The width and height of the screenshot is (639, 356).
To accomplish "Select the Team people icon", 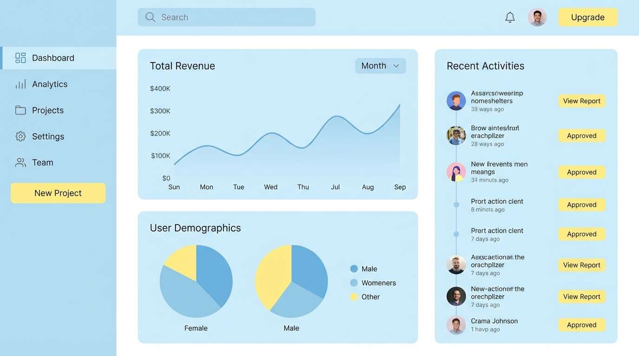I will click(x=20, y=162).
